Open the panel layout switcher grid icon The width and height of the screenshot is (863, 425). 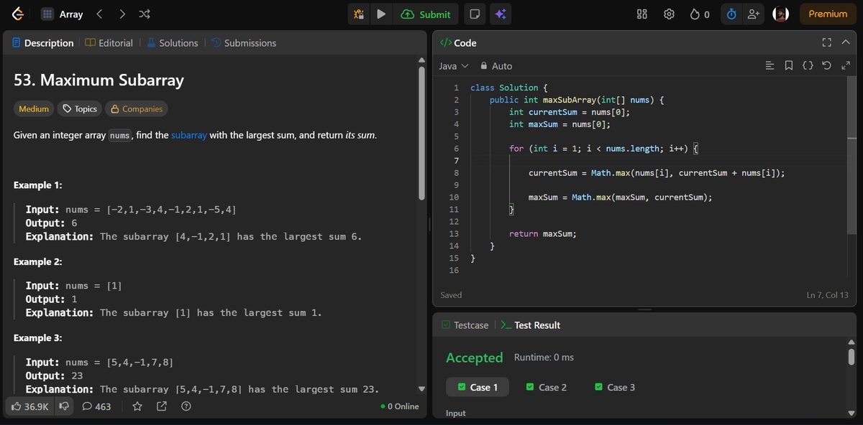pos(641,14)
